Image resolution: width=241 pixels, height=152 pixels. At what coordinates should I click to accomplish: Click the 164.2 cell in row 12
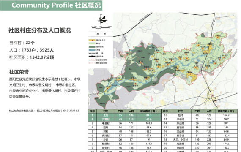click(x=226, y=115)
